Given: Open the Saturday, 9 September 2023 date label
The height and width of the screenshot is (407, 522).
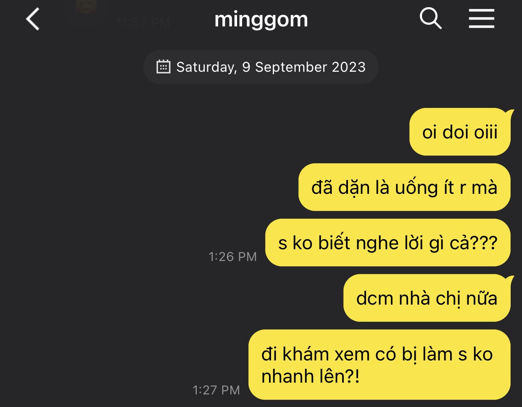Looking at the screenshot, I should coord(261,67).
